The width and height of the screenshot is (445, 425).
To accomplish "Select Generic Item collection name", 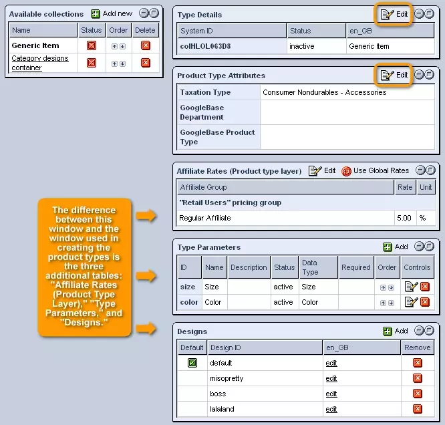I will click(35, 45).
